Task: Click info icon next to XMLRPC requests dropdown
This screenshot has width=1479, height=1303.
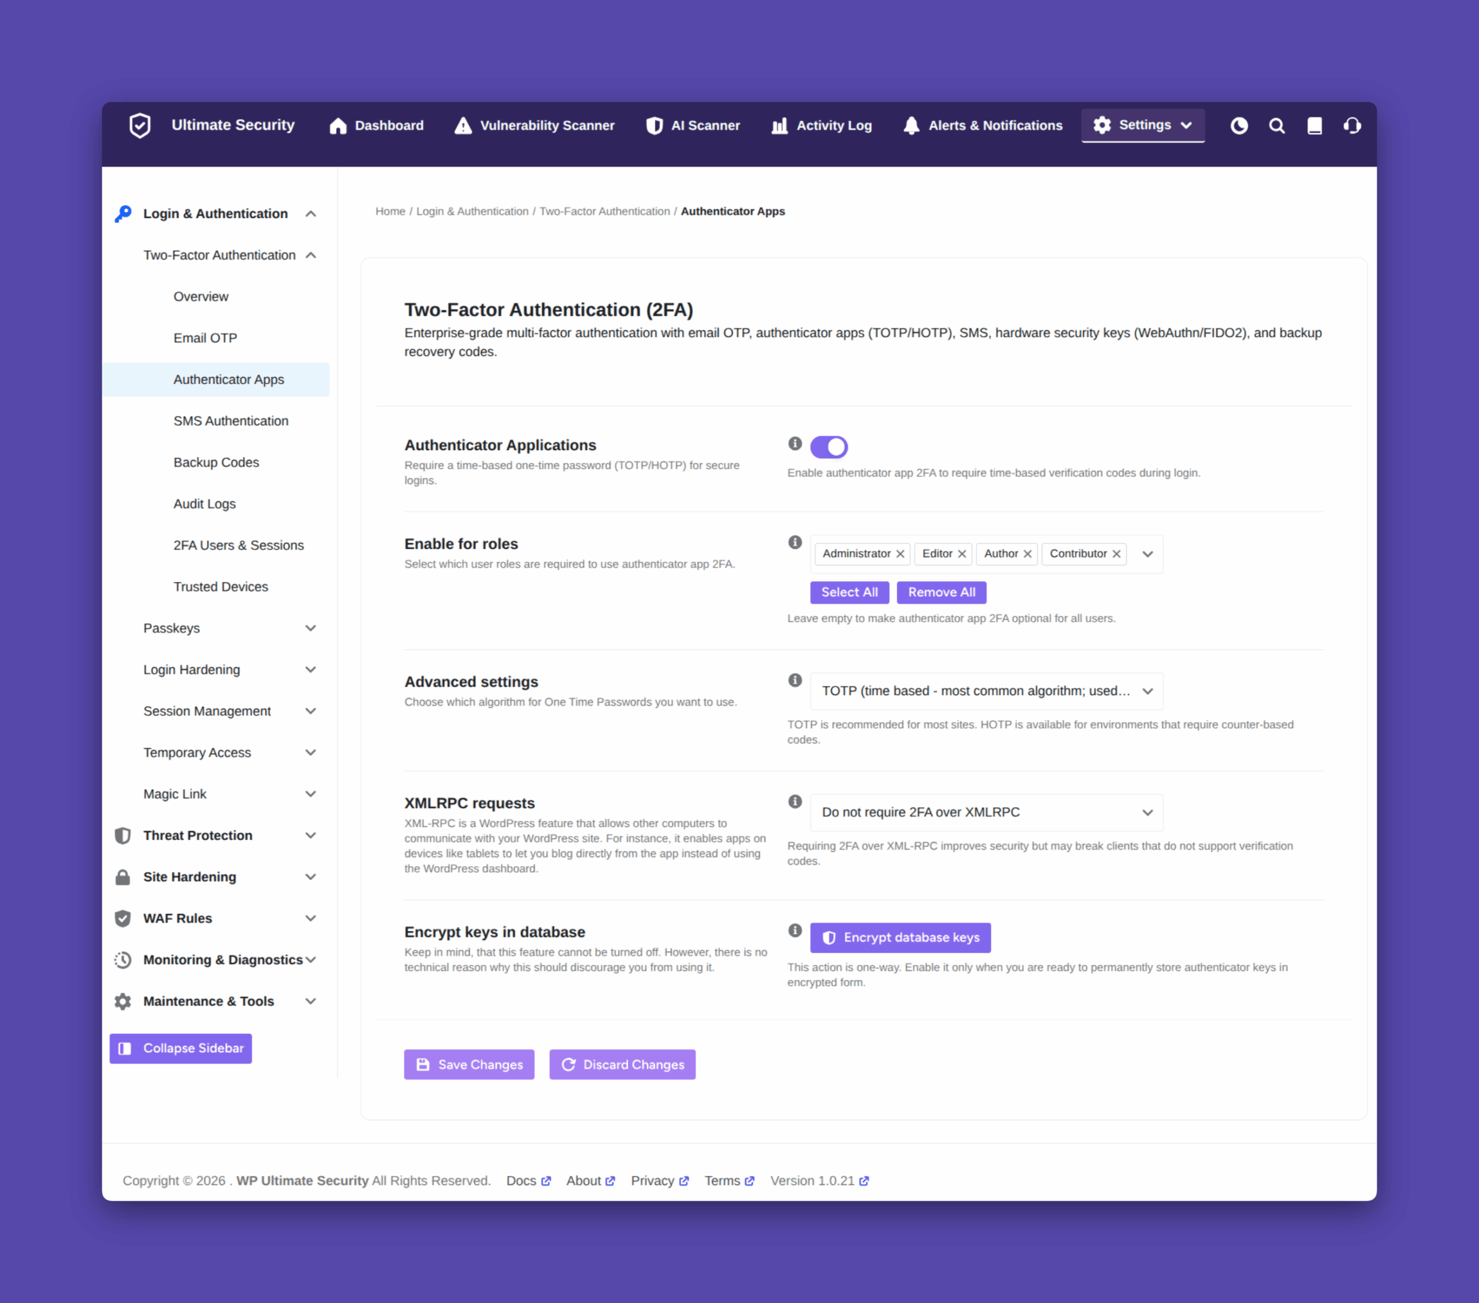Action: (795, 801)
